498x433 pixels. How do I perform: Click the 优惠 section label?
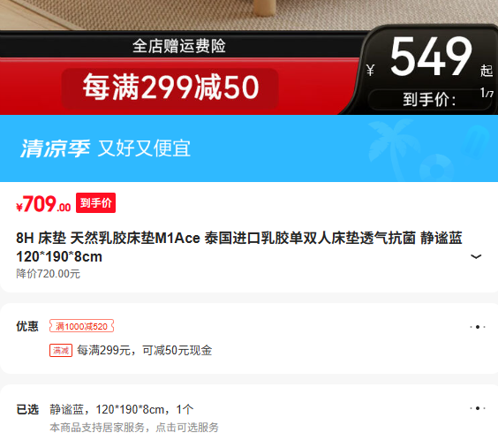(x=27, y=326)
